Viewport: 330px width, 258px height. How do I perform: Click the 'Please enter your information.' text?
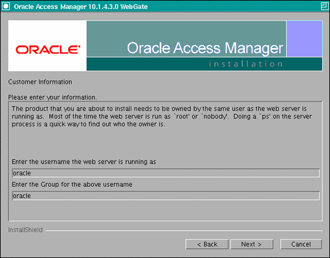click(x=52, y=98)
